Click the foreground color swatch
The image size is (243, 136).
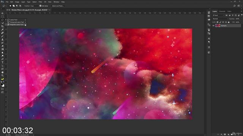click(x=2, y=84)
